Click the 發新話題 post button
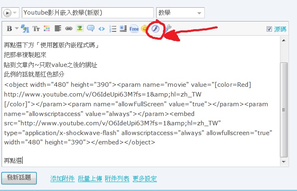Image resolution: width=297 pixels, height=191 pixels. click(19, 178)
